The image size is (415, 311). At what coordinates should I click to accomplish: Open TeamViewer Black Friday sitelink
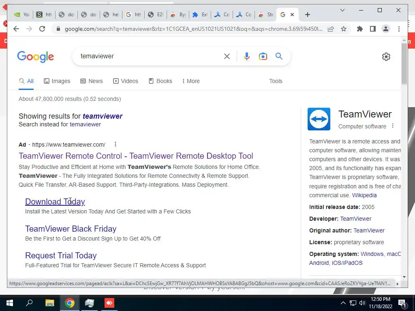[71, 228]
